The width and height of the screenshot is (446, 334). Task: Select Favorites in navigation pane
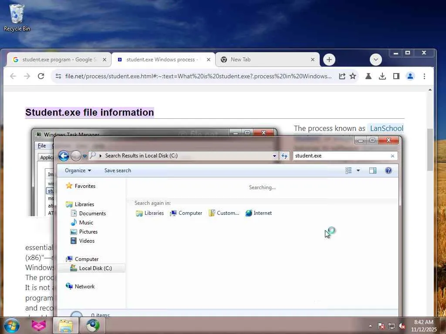[81, 186]
